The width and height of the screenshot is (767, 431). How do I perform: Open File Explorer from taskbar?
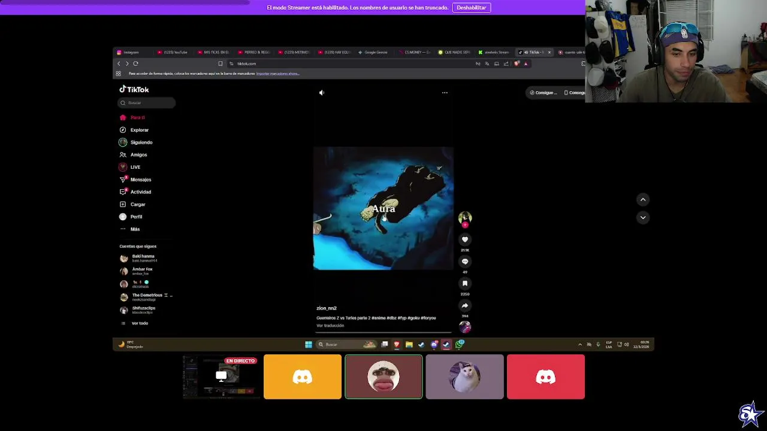(x=409, y=344)
